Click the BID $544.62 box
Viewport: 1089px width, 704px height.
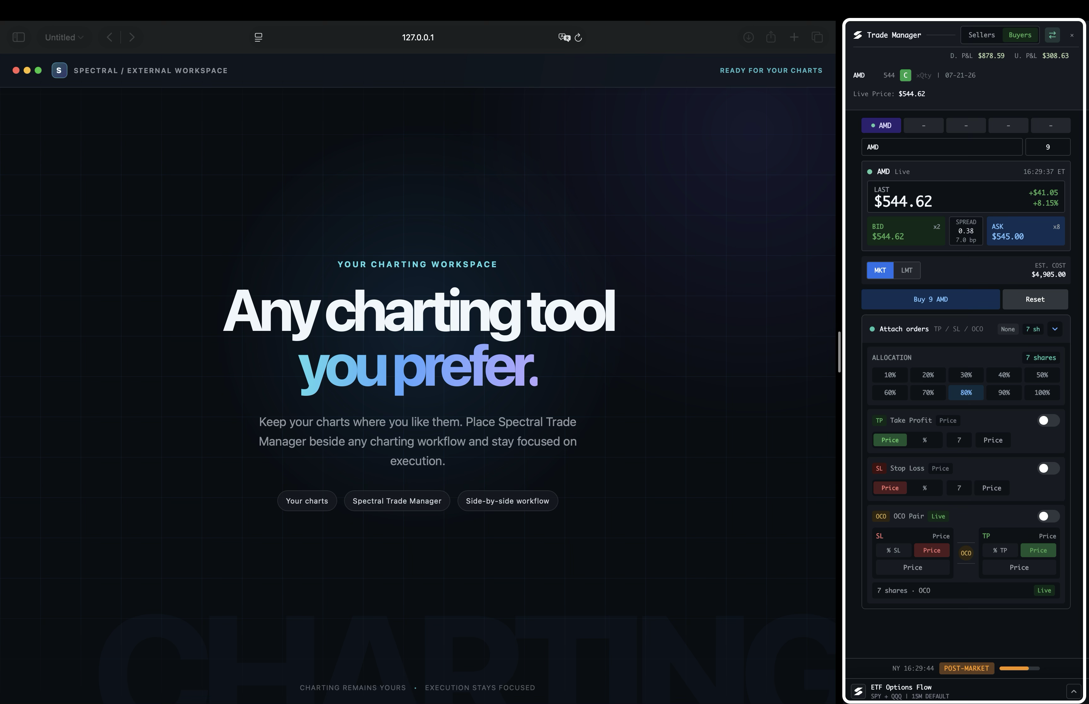(x=906, y=231)
